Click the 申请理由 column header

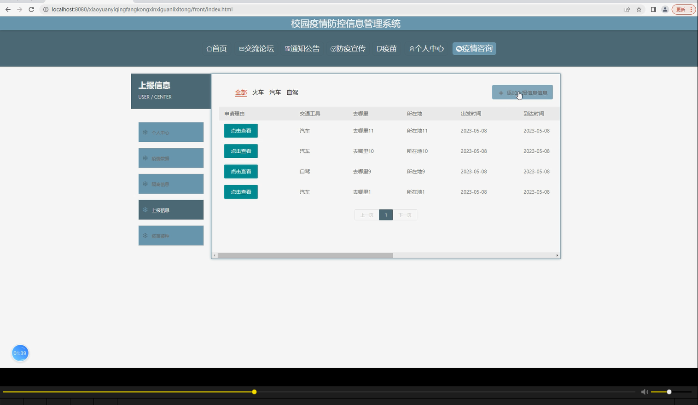point(234,114)
